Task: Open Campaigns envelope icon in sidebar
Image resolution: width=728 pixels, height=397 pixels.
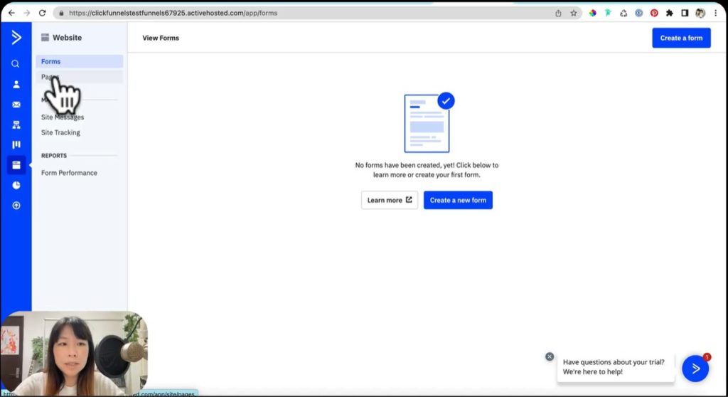Action: click(x=16, y=105)
